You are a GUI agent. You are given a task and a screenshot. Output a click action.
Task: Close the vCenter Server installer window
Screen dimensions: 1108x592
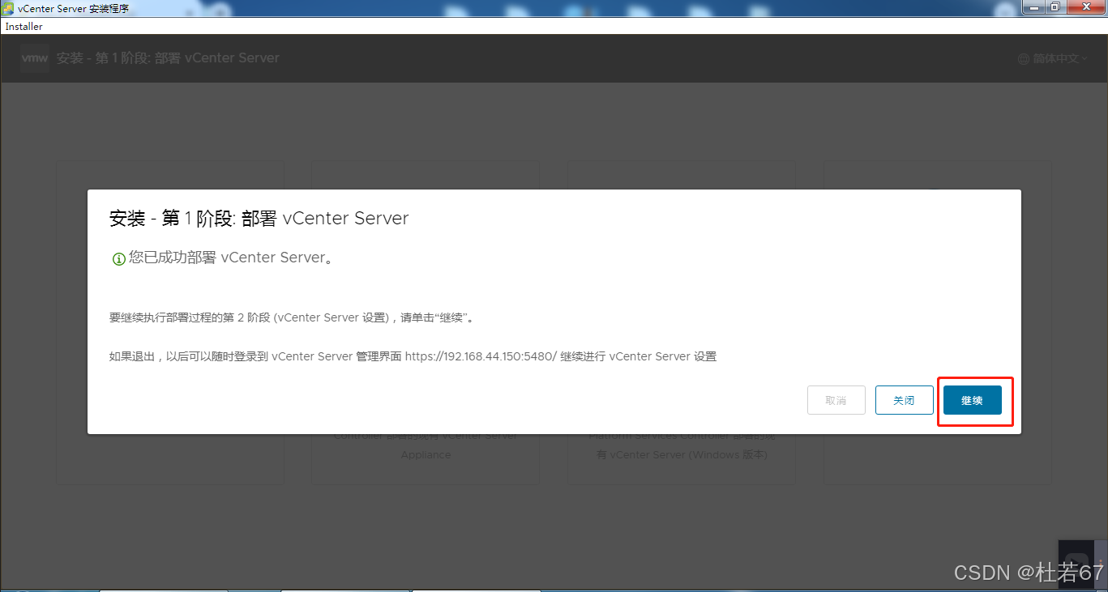[x=1085, y=7]
